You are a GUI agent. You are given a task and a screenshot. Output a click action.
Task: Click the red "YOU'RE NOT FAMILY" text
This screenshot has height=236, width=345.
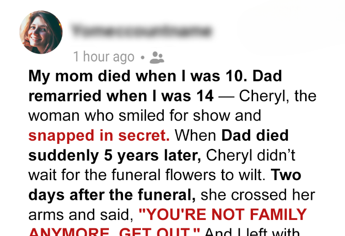tap(222, 214)
